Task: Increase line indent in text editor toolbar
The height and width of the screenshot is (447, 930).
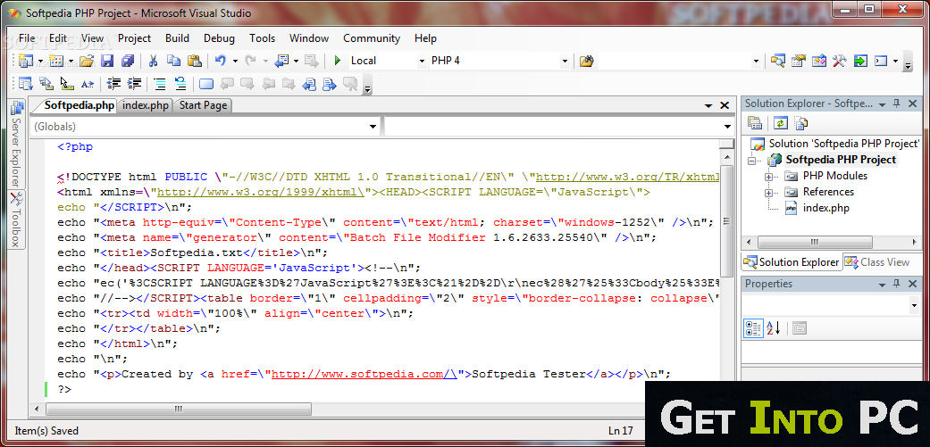Action: coord(135,84)
